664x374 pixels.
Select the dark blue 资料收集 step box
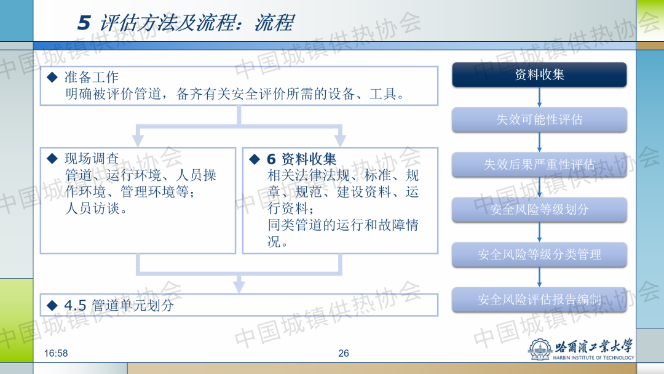[539, 75]
